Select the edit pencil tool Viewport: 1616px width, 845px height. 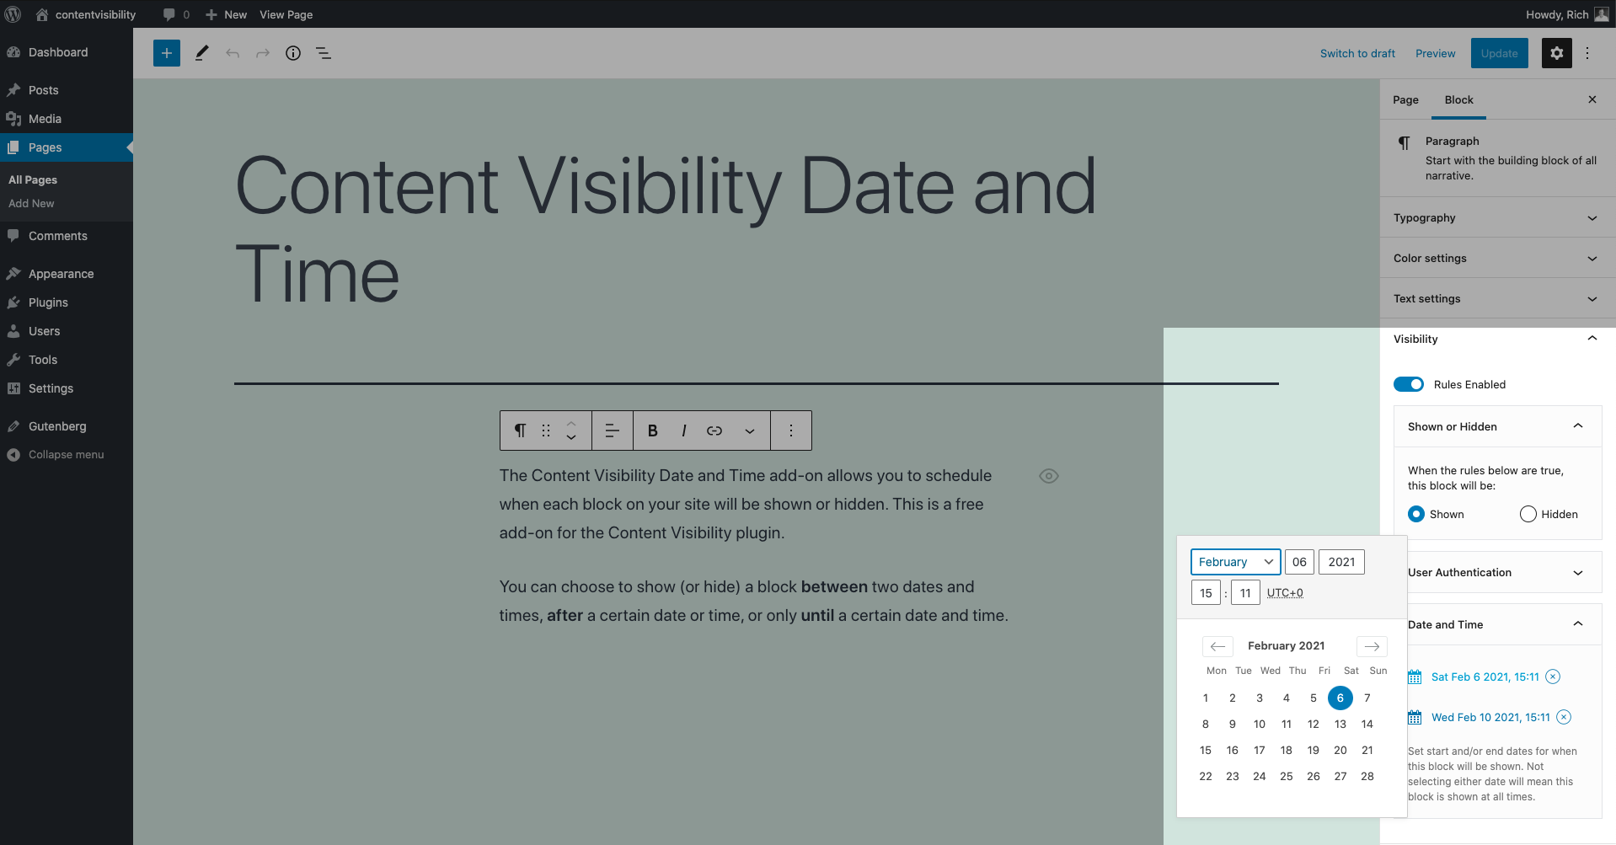[x=201, y=53]
